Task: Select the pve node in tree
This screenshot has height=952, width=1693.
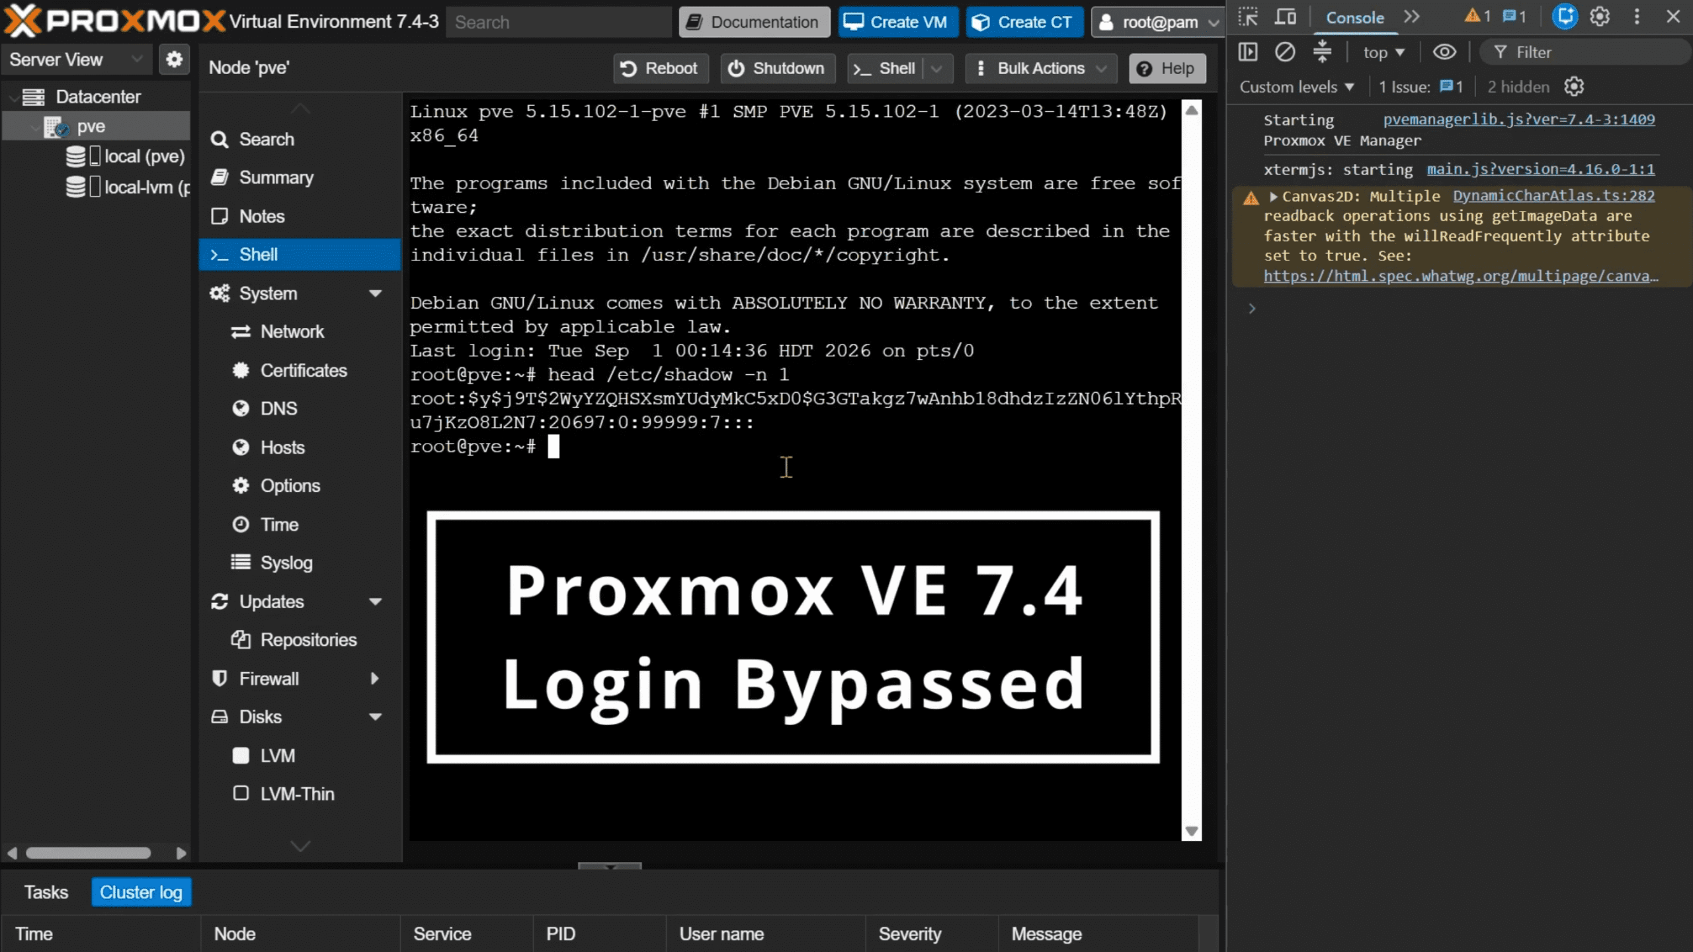Action: (x=91, y=126)
